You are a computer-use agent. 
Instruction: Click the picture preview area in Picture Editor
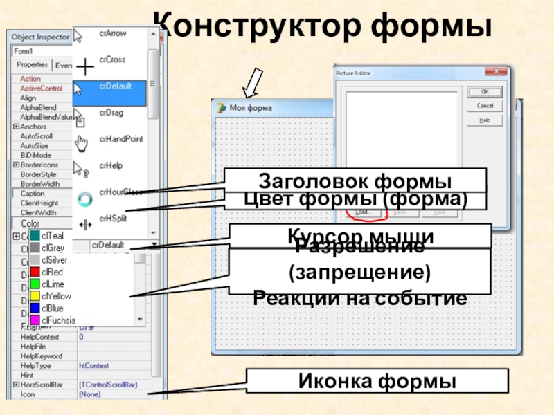point(402,129)
